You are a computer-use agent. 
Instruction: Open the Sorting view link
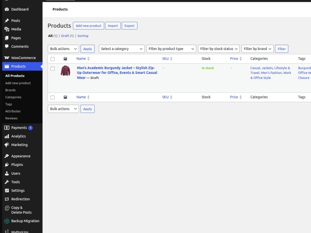tap(83, 36)
